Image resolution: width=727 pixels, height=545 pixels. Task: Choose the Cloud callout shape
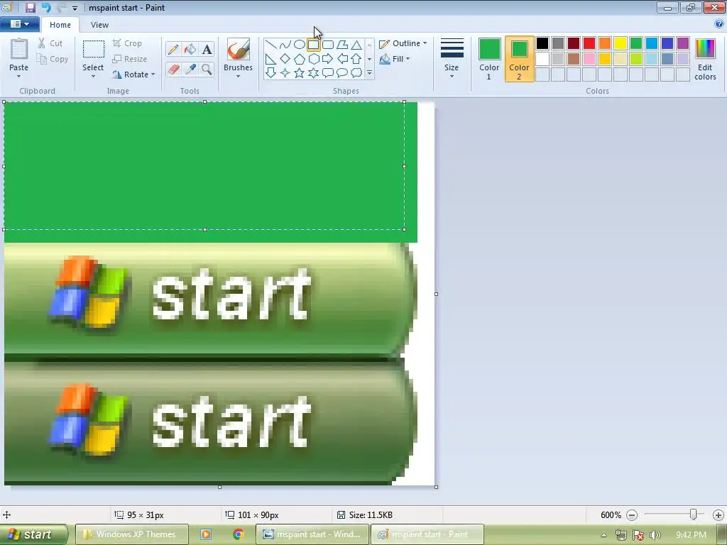pyautogui.click(x=356, y=73)
